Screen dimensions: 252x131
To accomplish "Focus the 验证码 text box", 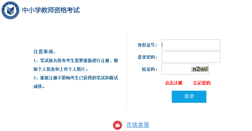I will click(176, 69).
